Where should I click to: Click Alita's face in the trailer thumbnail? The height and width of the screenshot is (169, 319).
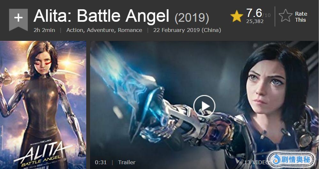pyautogui.click(x=267, y=88)
